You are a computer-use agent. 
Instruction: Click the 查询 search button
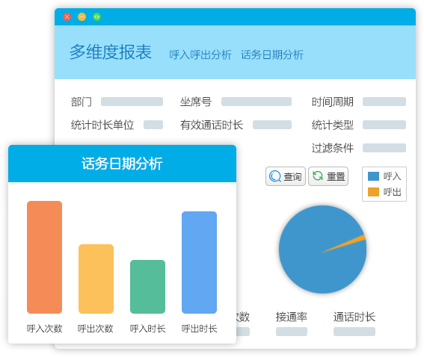tap(286, 176)
